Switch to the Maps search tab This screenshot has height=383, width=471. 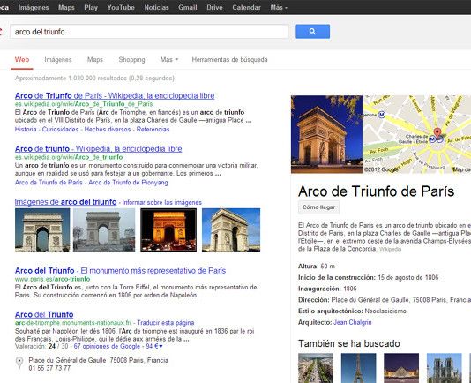pos(95,59)
